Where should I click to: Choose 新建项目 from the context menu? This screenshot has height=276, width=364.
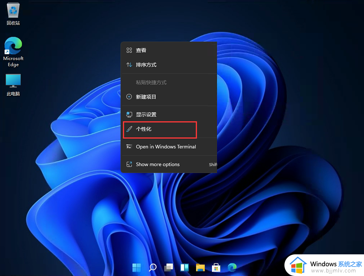click(x=169, y=97)
